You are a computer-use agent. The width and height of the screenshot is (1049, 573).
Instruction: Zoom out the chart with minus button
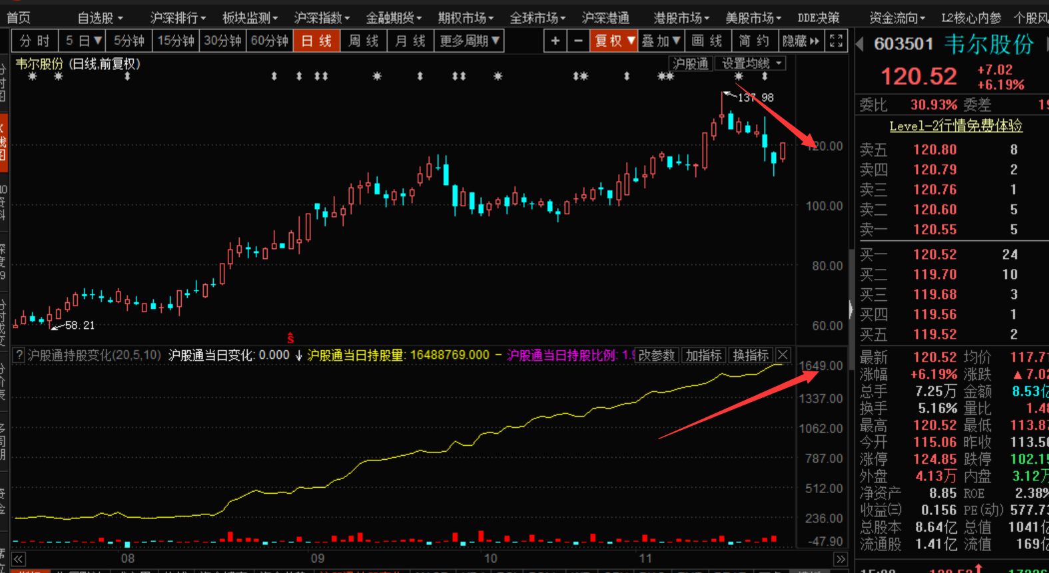578,41
